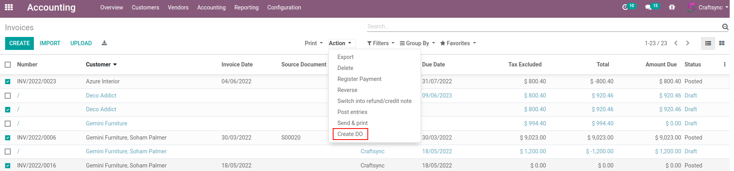The width and height of the screenshot is (734, 171).
Task: Check the Gemini Furniture draft row checkbox
Action: [x=8, y=124]
